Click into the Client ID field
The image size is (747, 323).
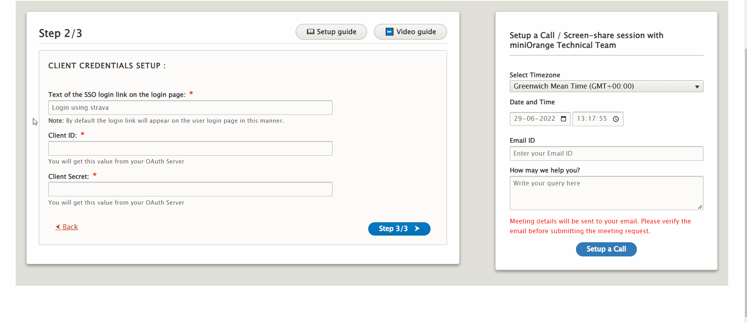(190, 149)
